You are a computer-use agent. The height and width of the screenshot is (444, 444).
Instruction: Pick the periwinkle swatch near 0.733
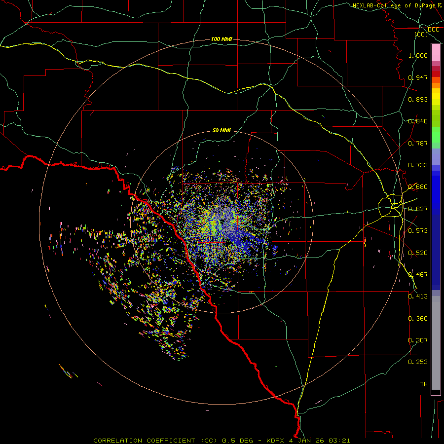coord(436,157)
